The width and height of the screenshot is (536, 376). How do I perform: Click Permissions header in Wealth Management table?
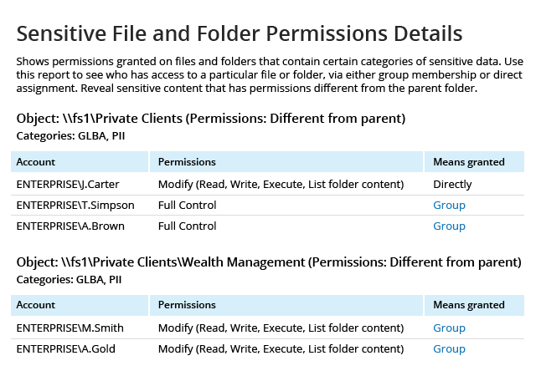[x=187, y=305]
